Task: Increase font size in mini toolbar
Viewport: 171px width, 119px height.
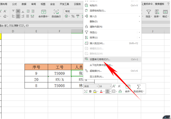Action: [114, 86]
